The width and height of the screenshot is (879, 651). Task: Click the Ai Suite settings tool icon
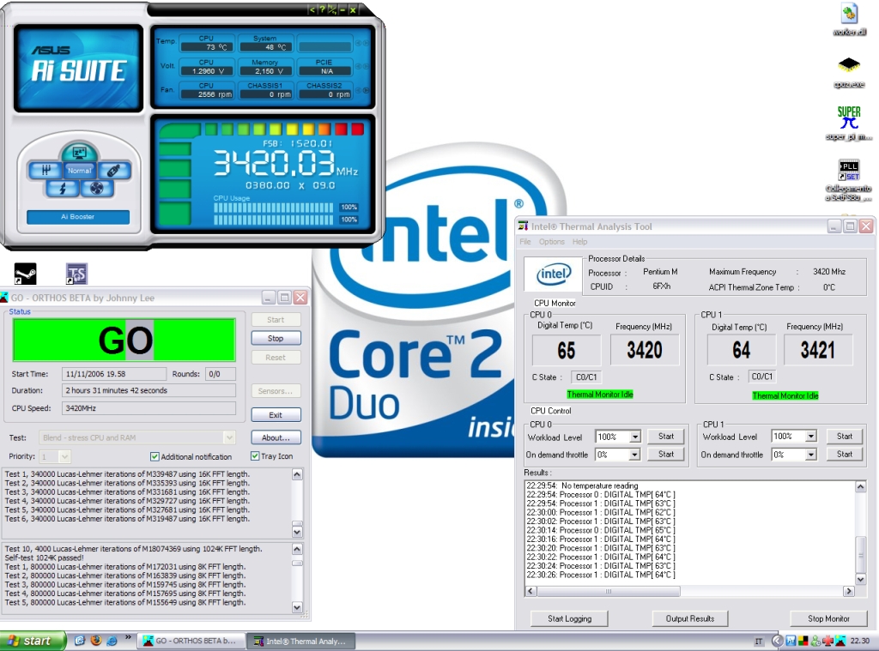click(332, 9)
